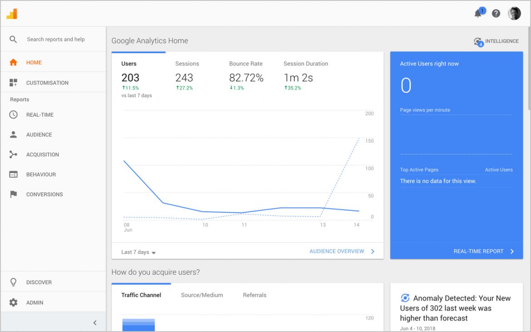Image resolution: width=531 pixels, height=332 pixels.
Task: Open the Last 7 days date dropdown
Action: [x=138, y=252]
